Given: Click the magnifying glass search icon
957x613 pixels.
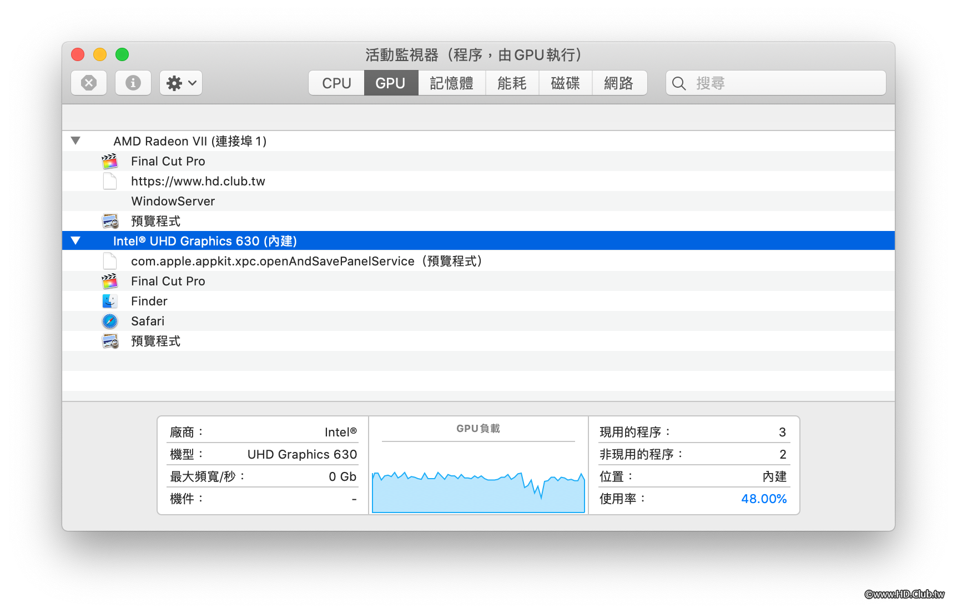Looking at the screenshot, I should pos(679,83).
